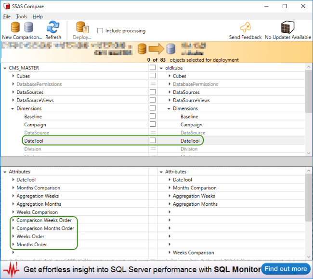Click the SQL Monitor heartbeat icon
The height and width of the screenshot is (279, 313).
tap(12, 270)
